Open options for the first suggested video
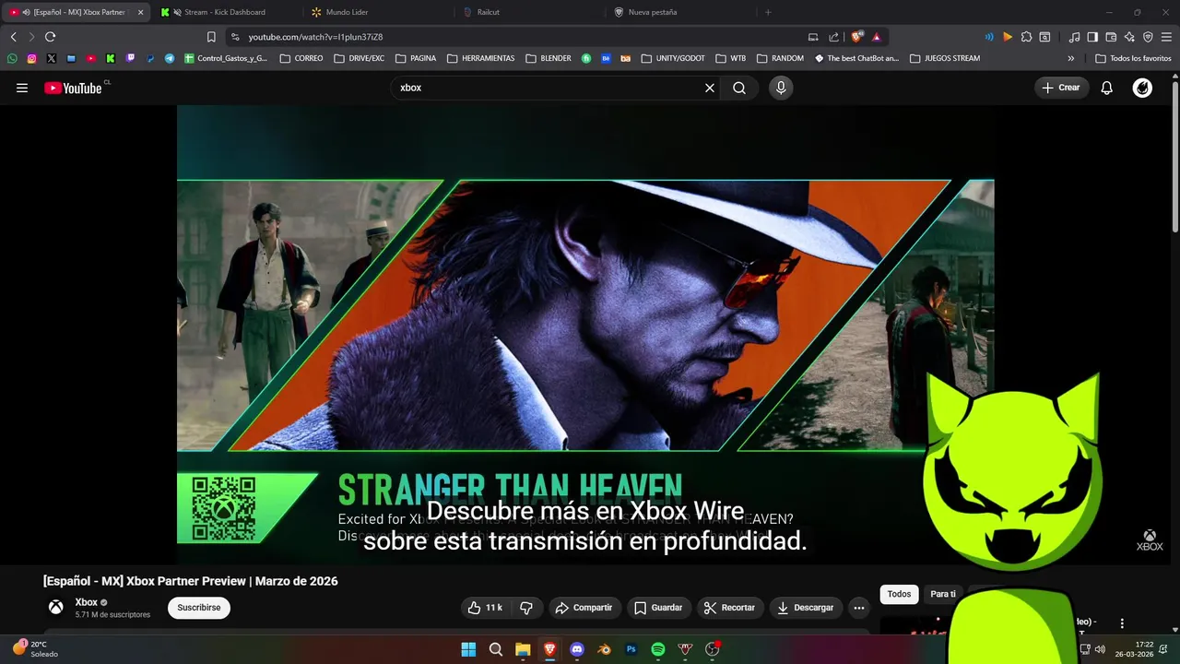Image resolution: width=1180 pixels, height=664 pixels. click(x=1122, y=623)
